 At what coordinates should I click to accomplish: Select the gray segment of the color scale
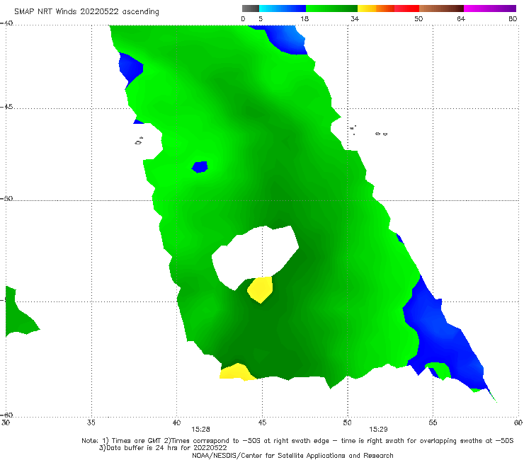tap(251, 8)
